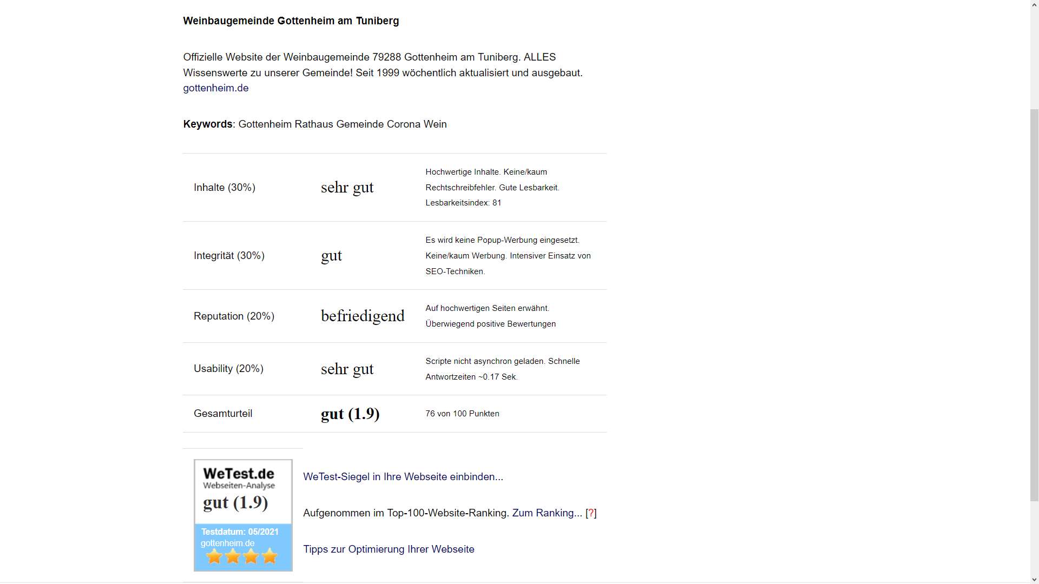Viewport: 1039px width, 584px height.
Task: Click the 'gut' rating for Integrität
Action: point(331,256)
